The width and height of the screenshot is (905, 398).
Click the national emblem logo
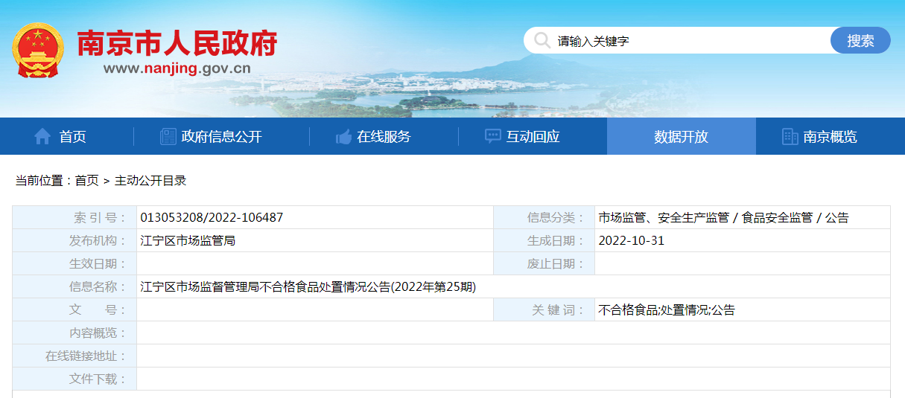[38, 50]
